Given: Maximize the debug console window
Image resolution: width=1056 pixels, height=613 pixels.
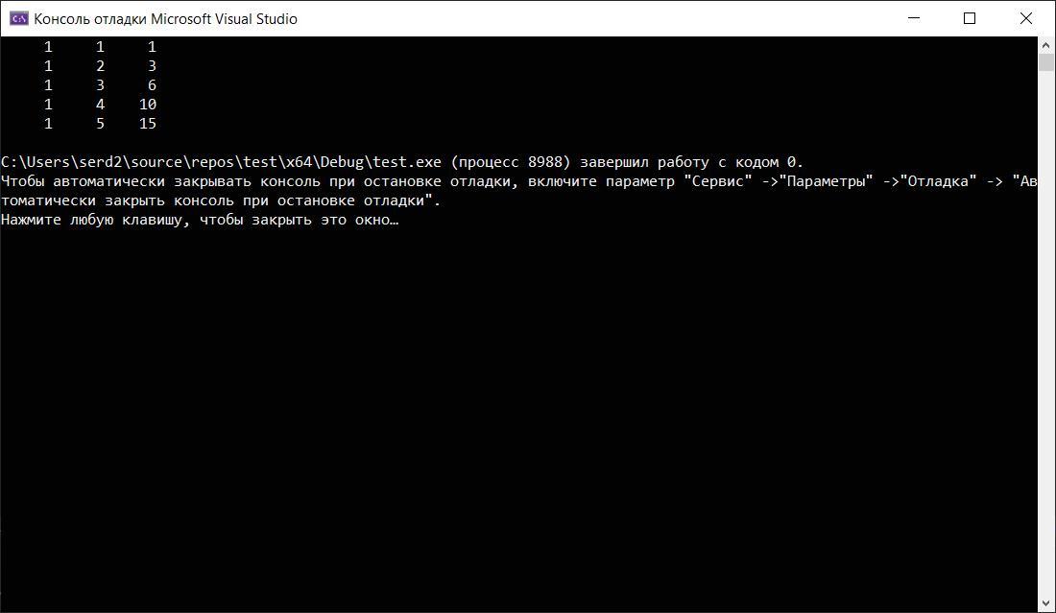Looking at the screenshot, I should (x=970, y=18).
